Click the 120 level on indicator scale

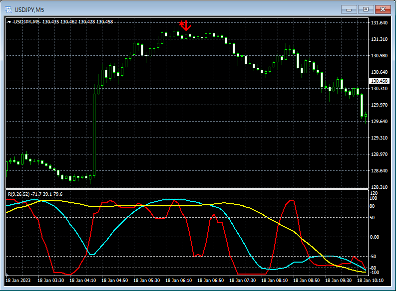point(374,193)
